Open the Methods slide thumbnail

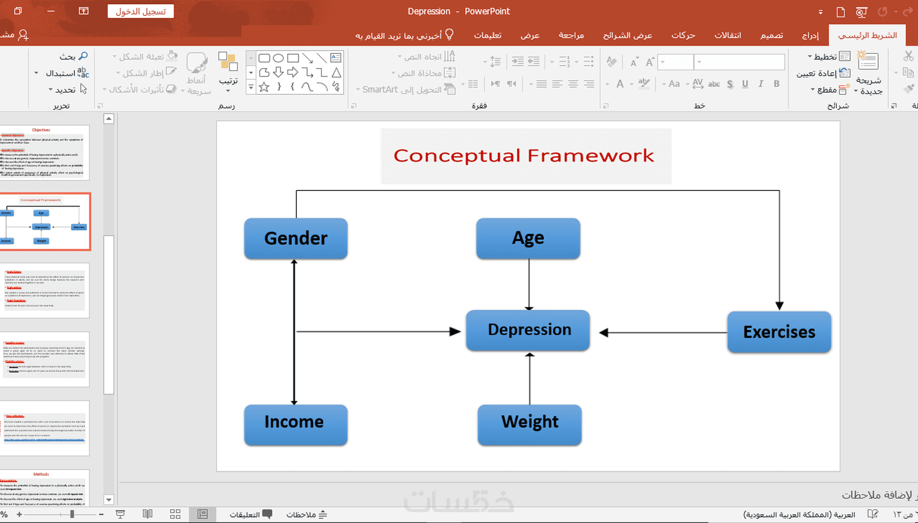click(44, 488)
